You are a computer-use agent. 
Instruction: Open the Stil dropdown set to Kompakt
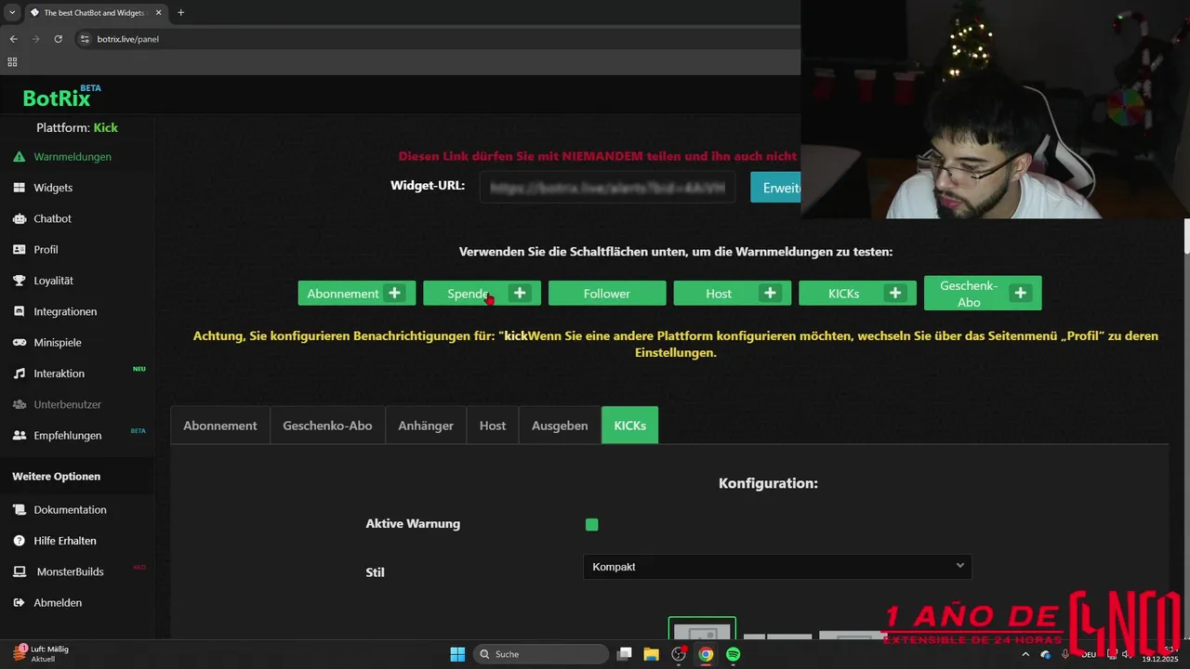pyautogui.click(x=777, y=567)
